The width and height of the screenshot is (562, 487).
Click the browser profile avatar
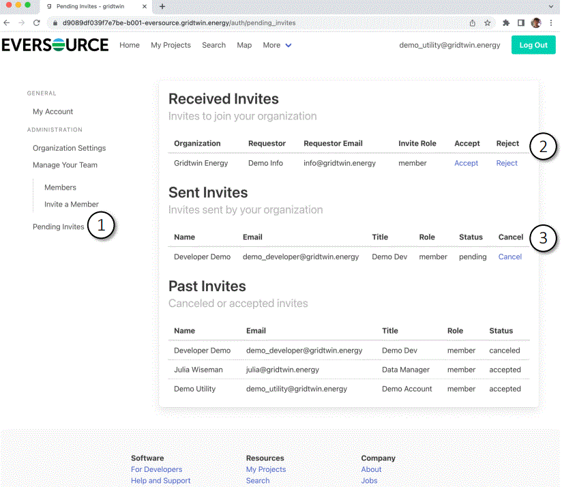pyautogui.click(x=535, y=22)
